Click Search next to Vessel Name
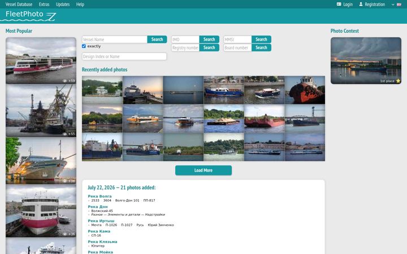 click(x=157, y=40)
